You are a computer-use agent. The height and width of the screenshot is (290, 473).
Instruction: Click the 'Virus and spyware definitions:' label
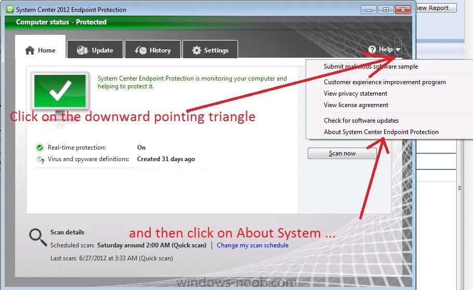coord(88,159)
